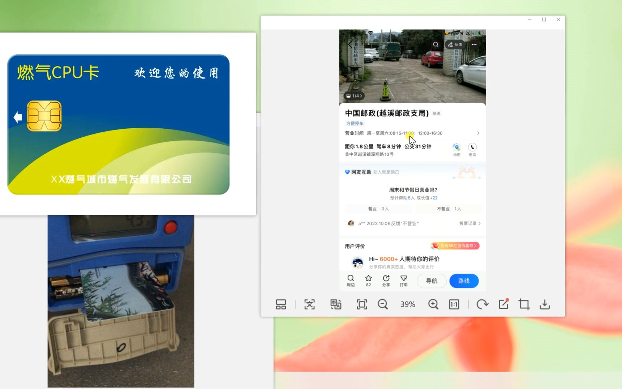Click the 距你1.8公里 distance text
Viewport: 622px width, 389px height.
coord(359,146)
